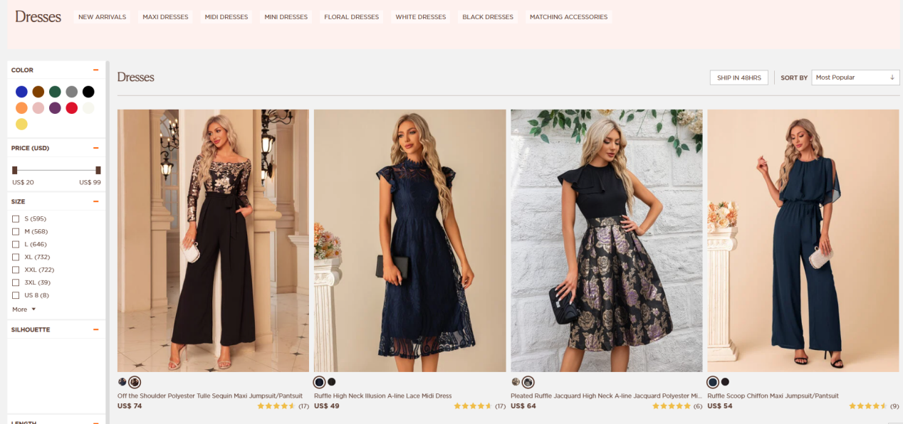Click the (17) review count under the US$ 74 jumpsuit
The width and height of the screenshot is (903, 424).
pos(304,406)
